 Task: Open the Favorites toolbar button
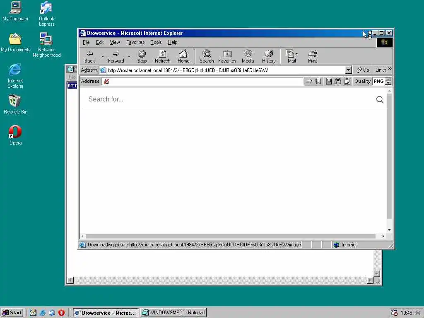point(227,57)
